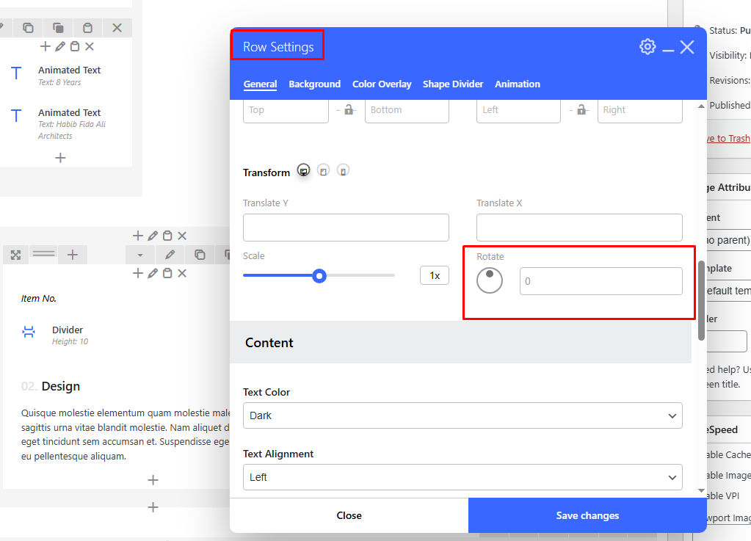Select the desktop device icon for Transform
Image resolution: width=751 pixels, height=541 pixels.
click(x=304, y=171)
